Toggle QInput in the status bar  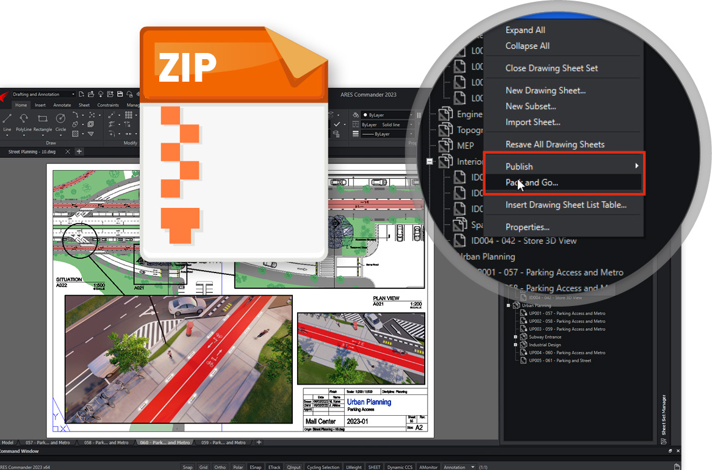(294, 467)
